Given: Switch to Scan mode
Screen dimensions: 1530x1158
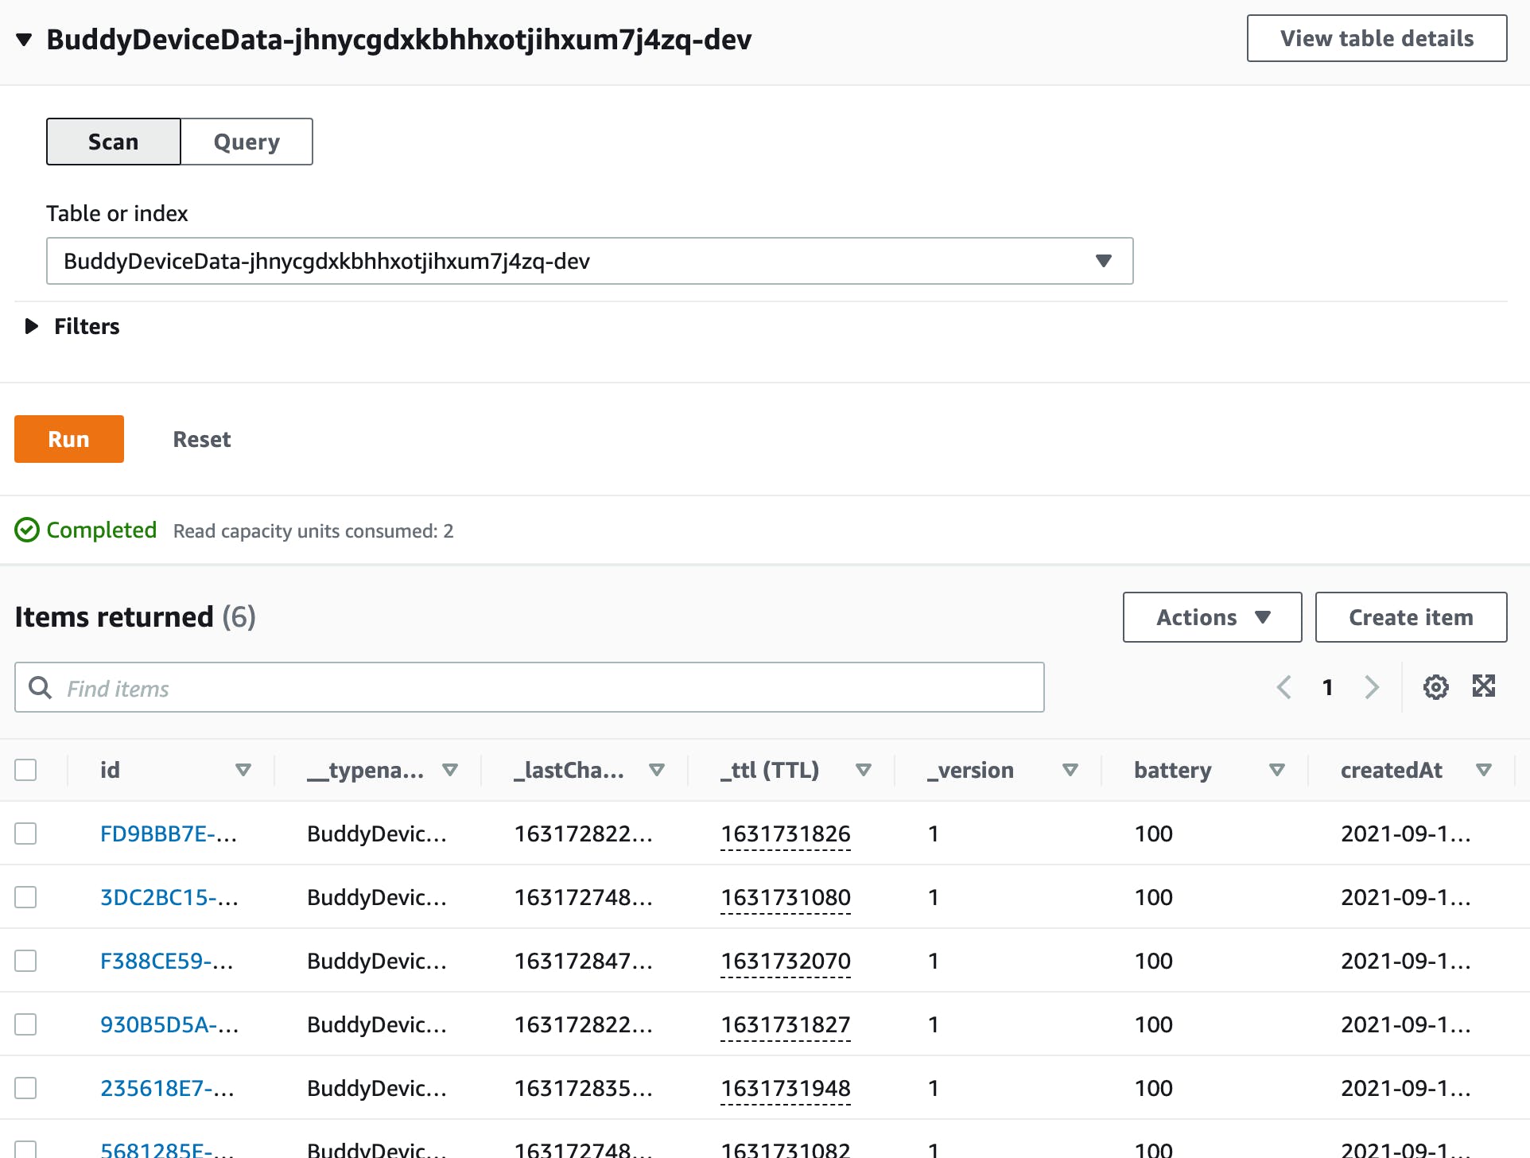Looking at the screenshot, I should (114, 142).
